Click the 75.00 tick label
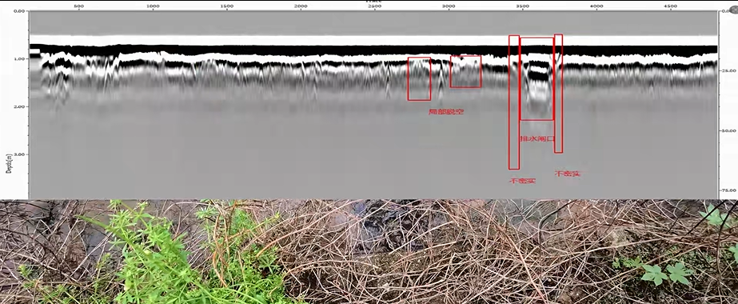The width and height of the screenshot is (738, 304). (728, 190)
